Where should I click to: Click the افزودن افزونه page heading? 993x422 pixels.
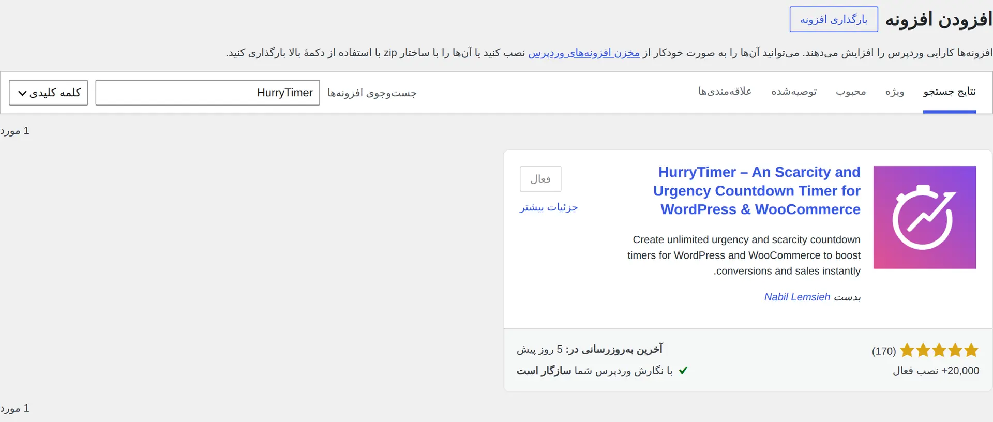point(939,20)
